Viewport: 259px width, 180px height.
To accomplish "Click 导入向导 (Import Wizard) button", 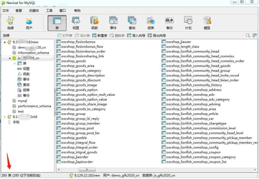I will (136, 35).
